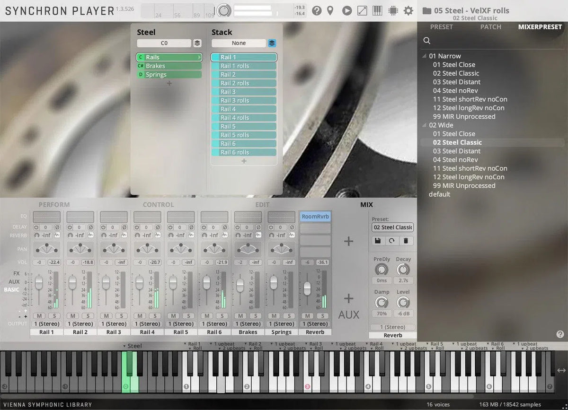
Task: Open the Synchron Player settings gear icon
Action: 408,10
